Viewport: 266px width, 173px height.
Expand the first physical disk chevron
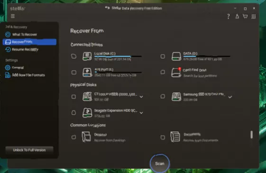141,97
